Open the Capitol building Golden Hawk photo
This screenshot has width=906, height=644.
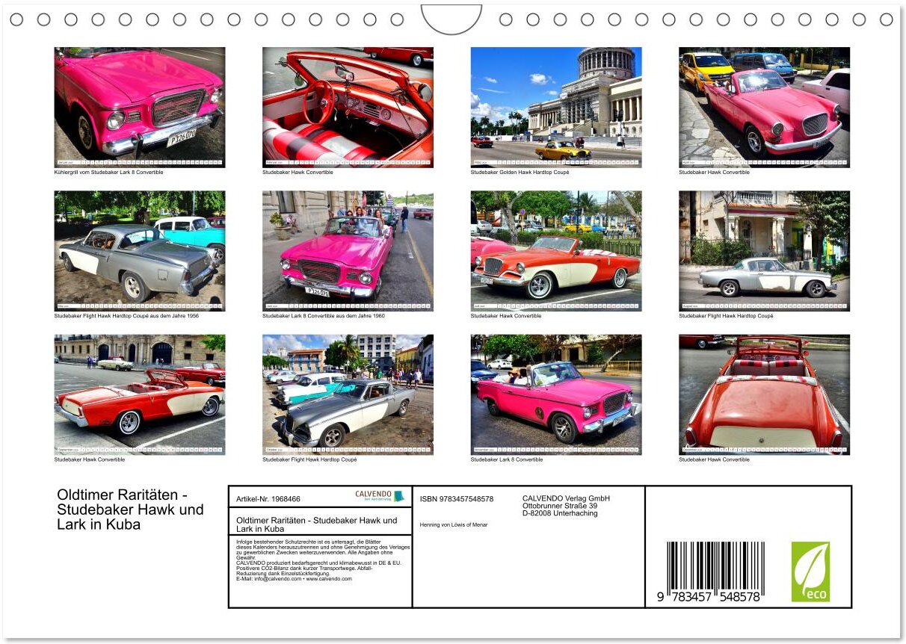pos(556,107)
